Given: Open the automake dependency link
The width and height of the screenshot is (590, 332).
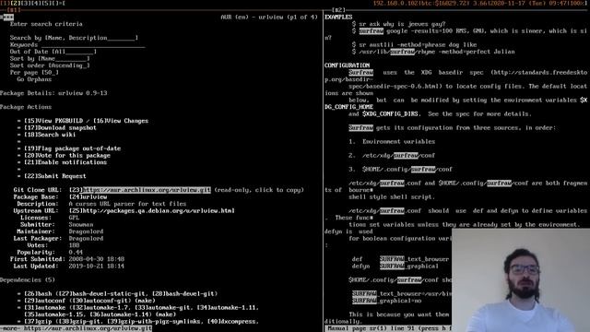Looking at the screenshot, I should click(x=45, y=307).
